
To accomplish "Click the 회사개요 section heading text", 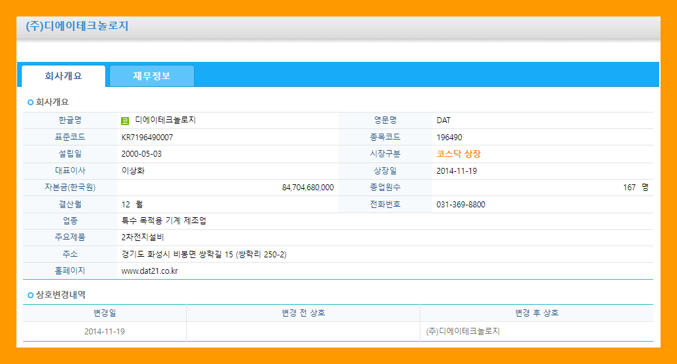I will click(52, 102).
